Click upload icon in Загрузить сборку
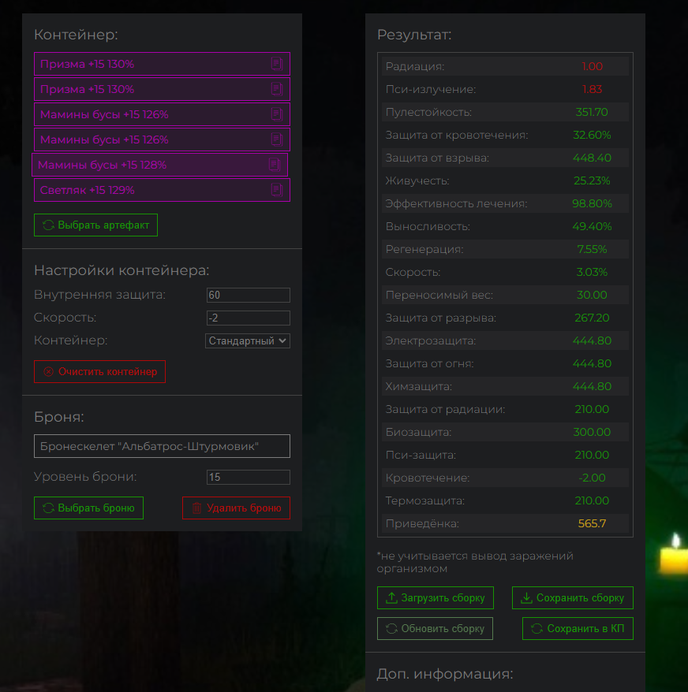The width and height of the screenshot is (688, 692). [x=391, y=598]
